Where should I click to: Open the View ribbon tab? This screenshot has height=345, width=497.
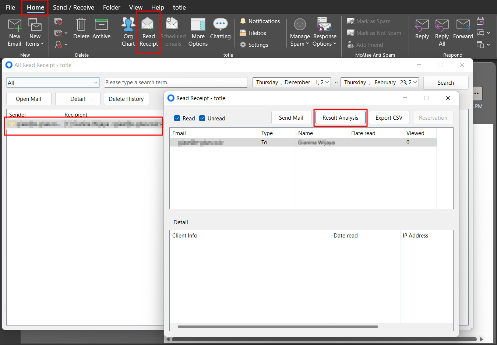click(x=135, y=7)
